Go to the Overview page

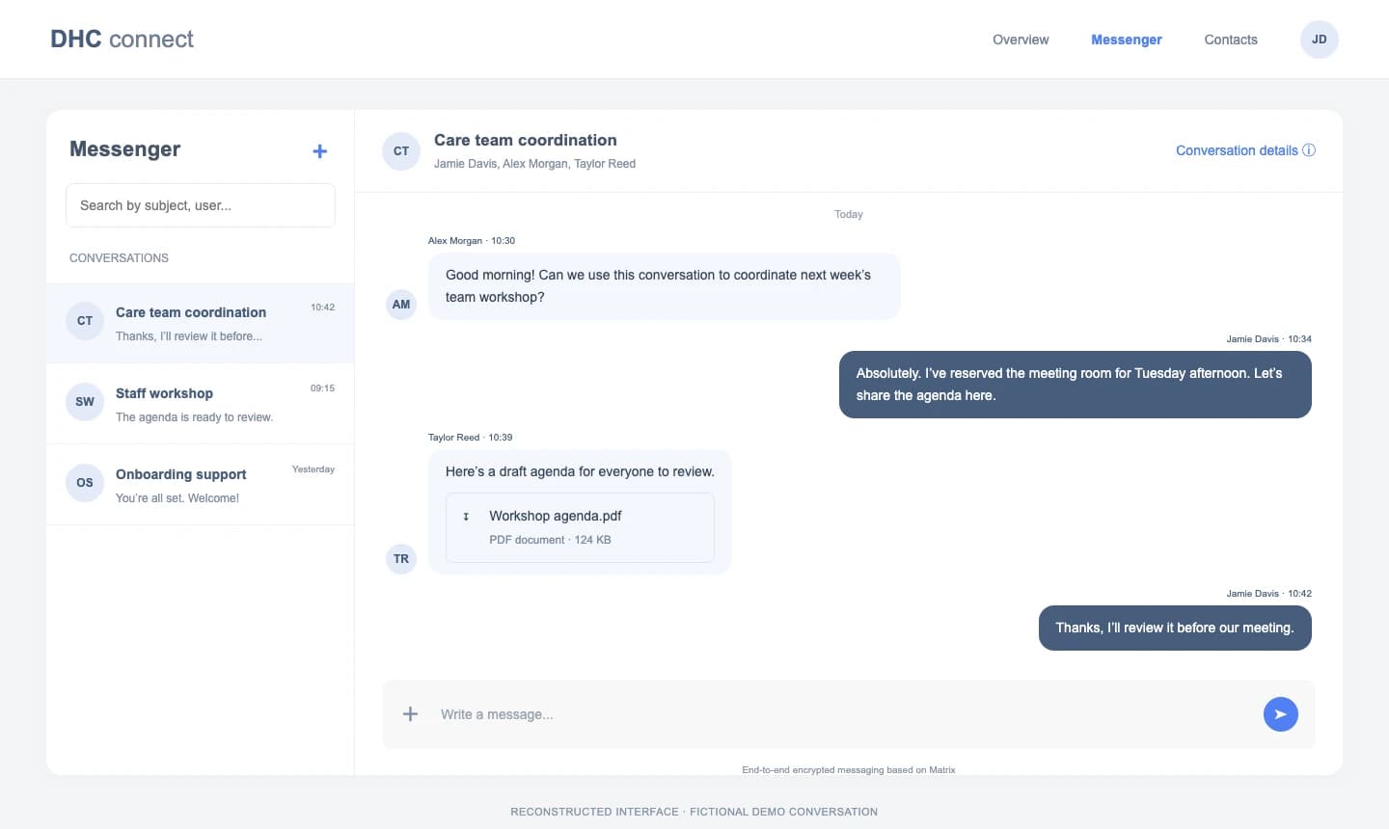click(1021, 40)
